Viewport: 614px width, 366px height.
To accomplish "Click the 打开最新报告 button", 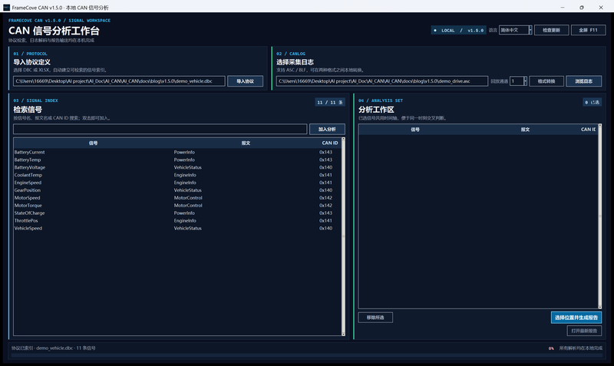I will (584, 331).
